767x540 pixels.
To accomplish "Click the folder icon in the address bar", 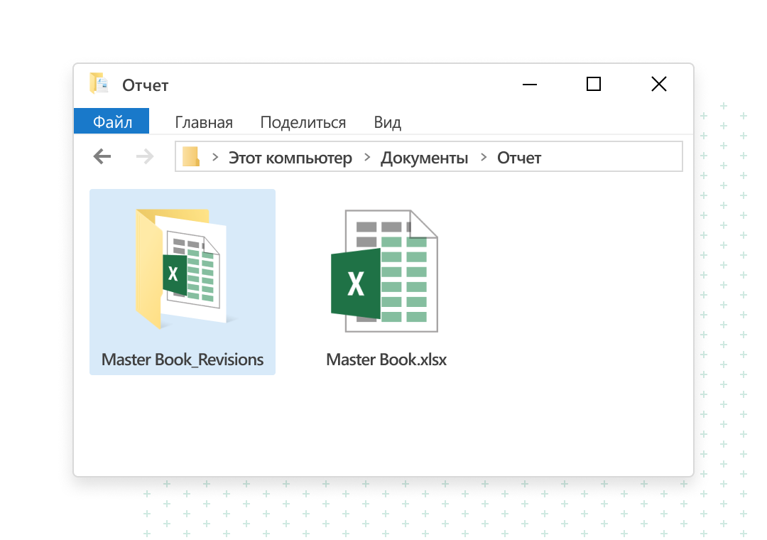I will pyautogui.click(x=191, y=156).
